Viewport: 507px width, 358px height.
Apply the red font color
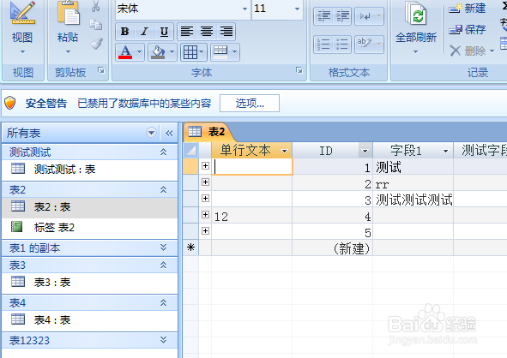pyautogui.click(x=125, y=51)
